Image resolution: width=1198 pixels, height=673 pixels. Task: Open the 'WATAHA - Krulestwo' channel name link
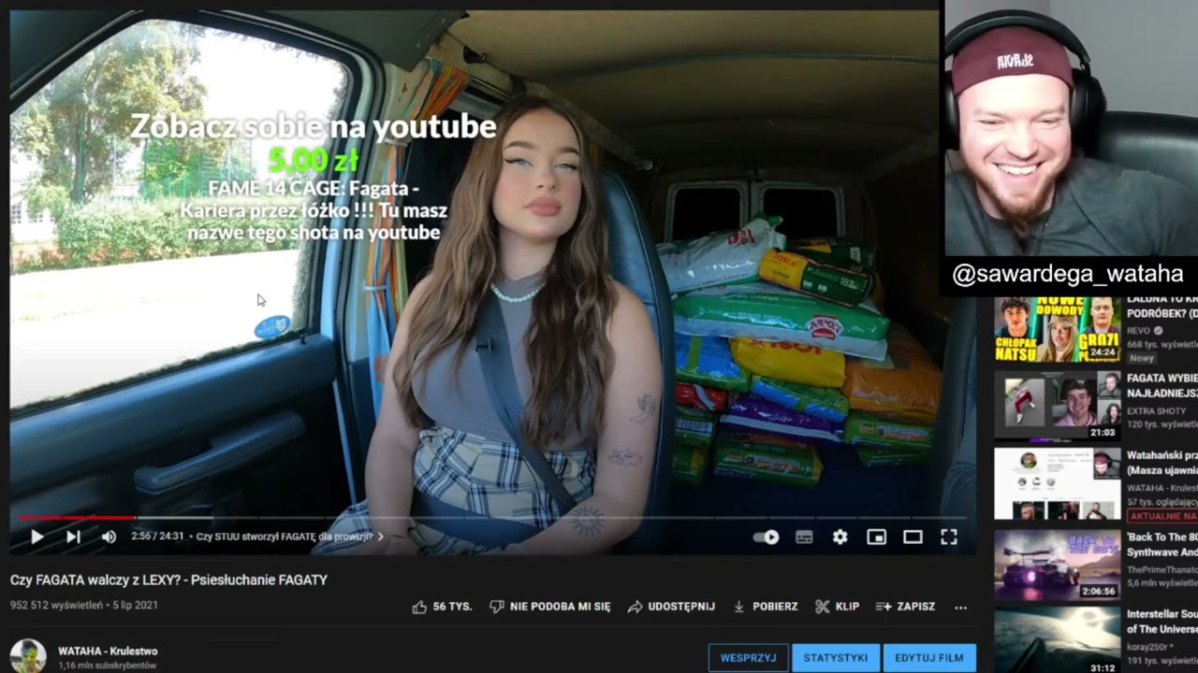(108, 651)
